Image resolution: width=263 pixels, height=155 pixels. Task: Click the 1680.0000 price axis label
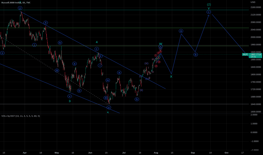(x=256, y=97)
